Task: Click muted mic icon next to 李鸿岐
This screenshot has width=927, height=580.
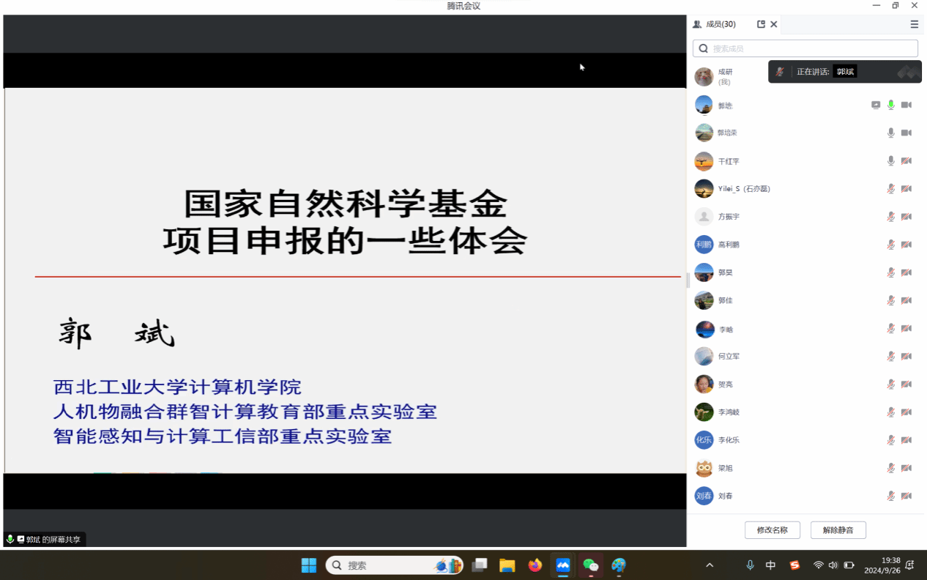Action: 891,412
